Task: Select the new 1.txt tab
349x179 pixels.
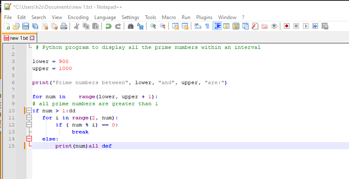Action: (x=19, y=38)
